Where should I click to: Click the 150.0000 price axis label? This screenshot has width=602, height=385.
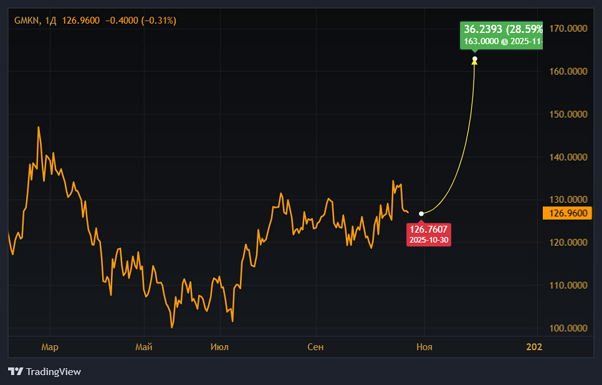click(x=568, y=114)
